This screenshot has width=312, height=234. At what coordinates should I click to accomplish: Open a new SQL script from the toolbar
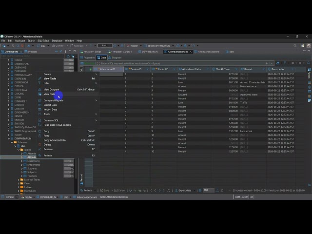[x=41, y=46]
